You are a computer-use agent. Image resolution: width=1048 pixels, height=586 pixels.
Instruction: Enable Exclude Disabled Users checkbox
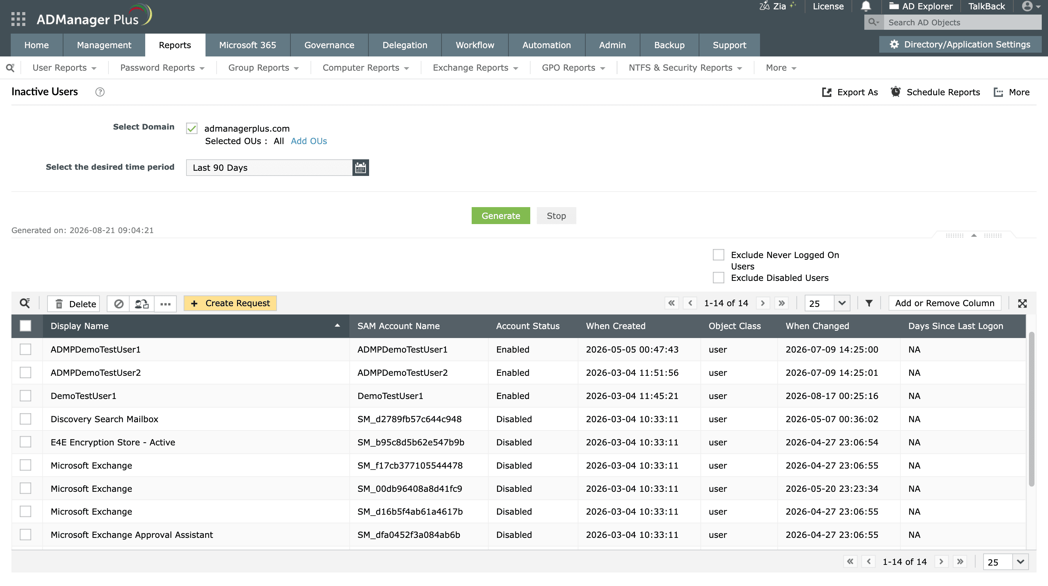[718, 278]
